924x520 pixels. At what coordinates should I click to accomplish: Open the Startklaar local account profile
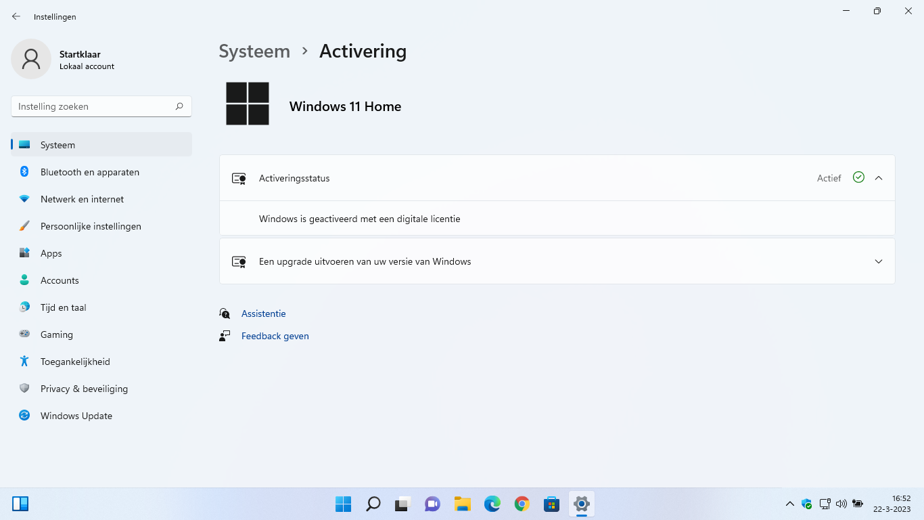64,60
